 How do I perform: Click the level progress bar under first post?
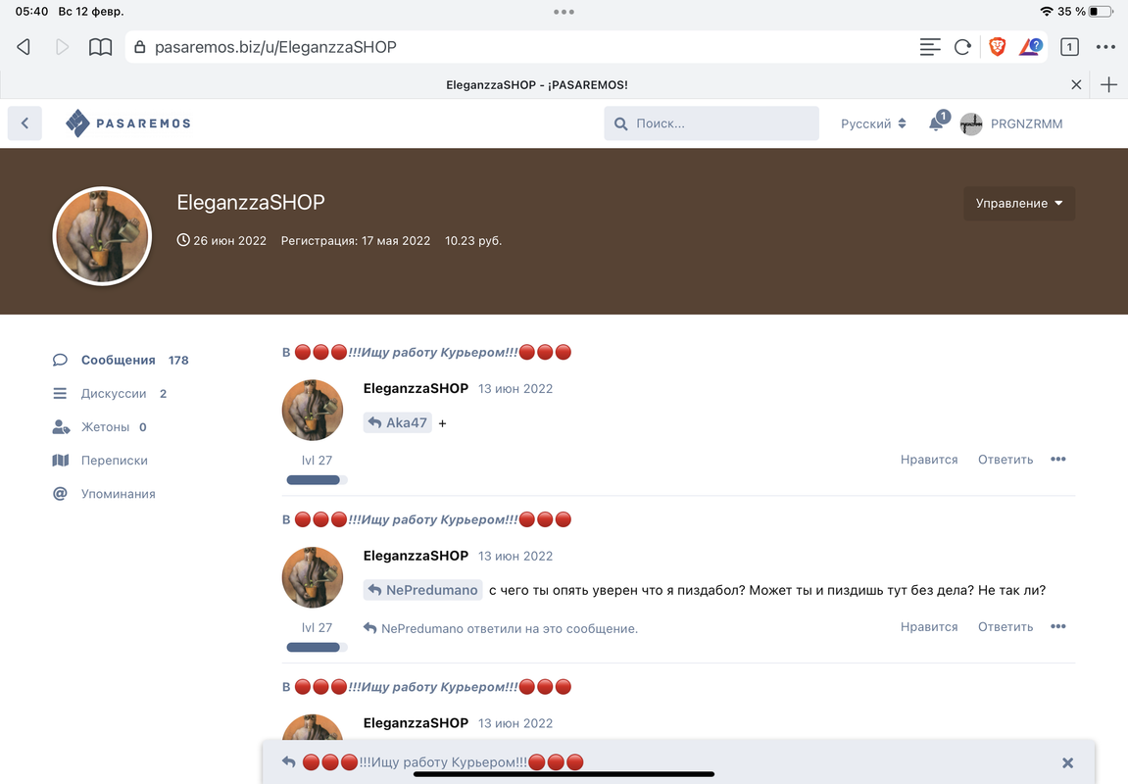pyautogui.click(x=317, y=480)
